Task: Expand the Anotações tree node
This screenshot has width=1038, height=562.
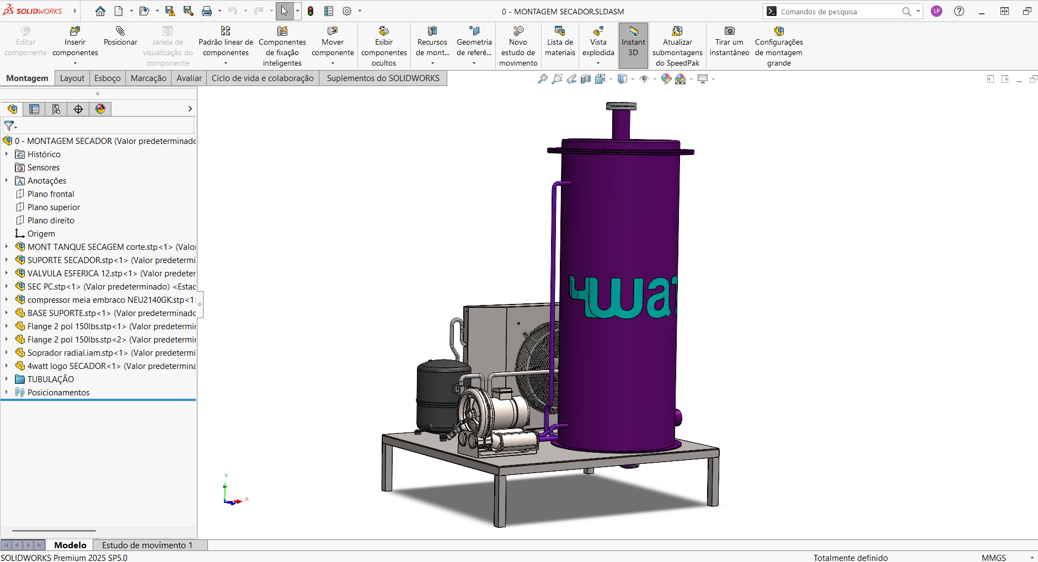Action: coord(7,181)
